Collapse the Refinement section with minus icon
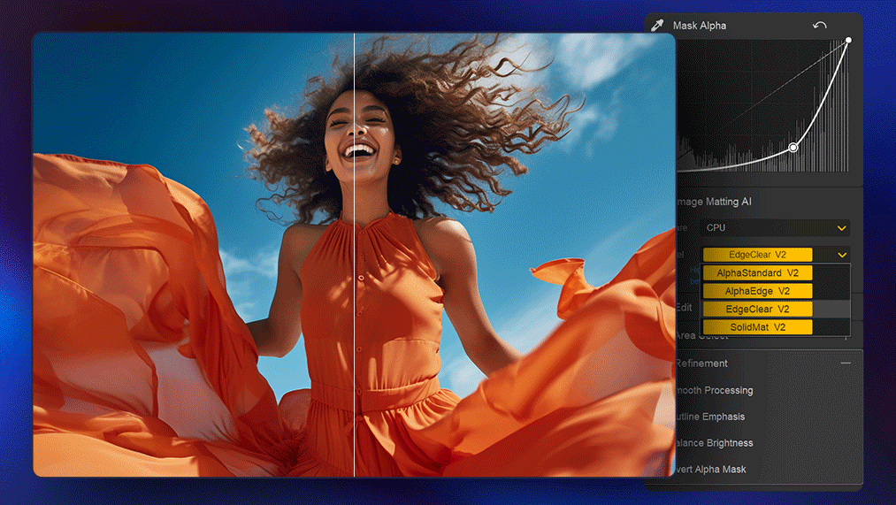This screenshot has height=505, width=896. 846,363
